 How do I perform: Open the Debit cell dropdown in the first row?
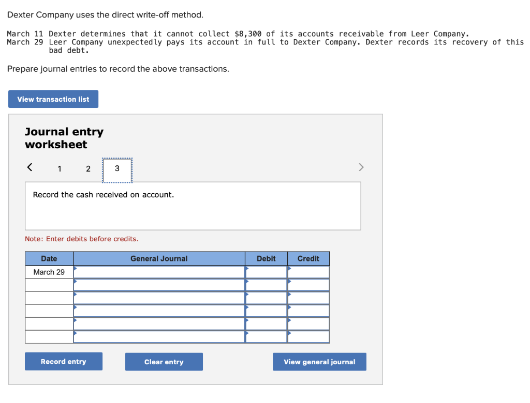click(x=266, y=271)
